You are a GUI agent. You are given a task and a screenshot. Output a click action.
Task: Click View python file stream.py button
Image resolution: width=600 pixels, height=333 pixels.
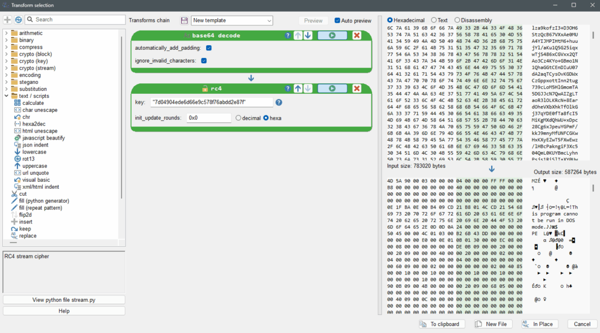64,300
